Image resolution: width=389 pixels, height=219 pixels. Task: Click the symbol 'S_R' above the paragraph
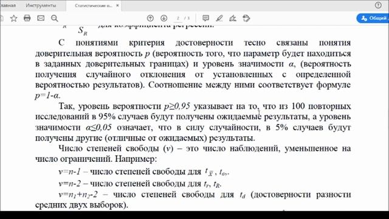83,31
